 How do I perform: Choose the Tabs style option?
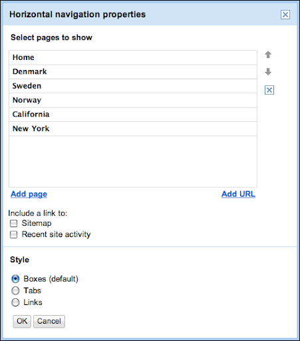(15, 290)
